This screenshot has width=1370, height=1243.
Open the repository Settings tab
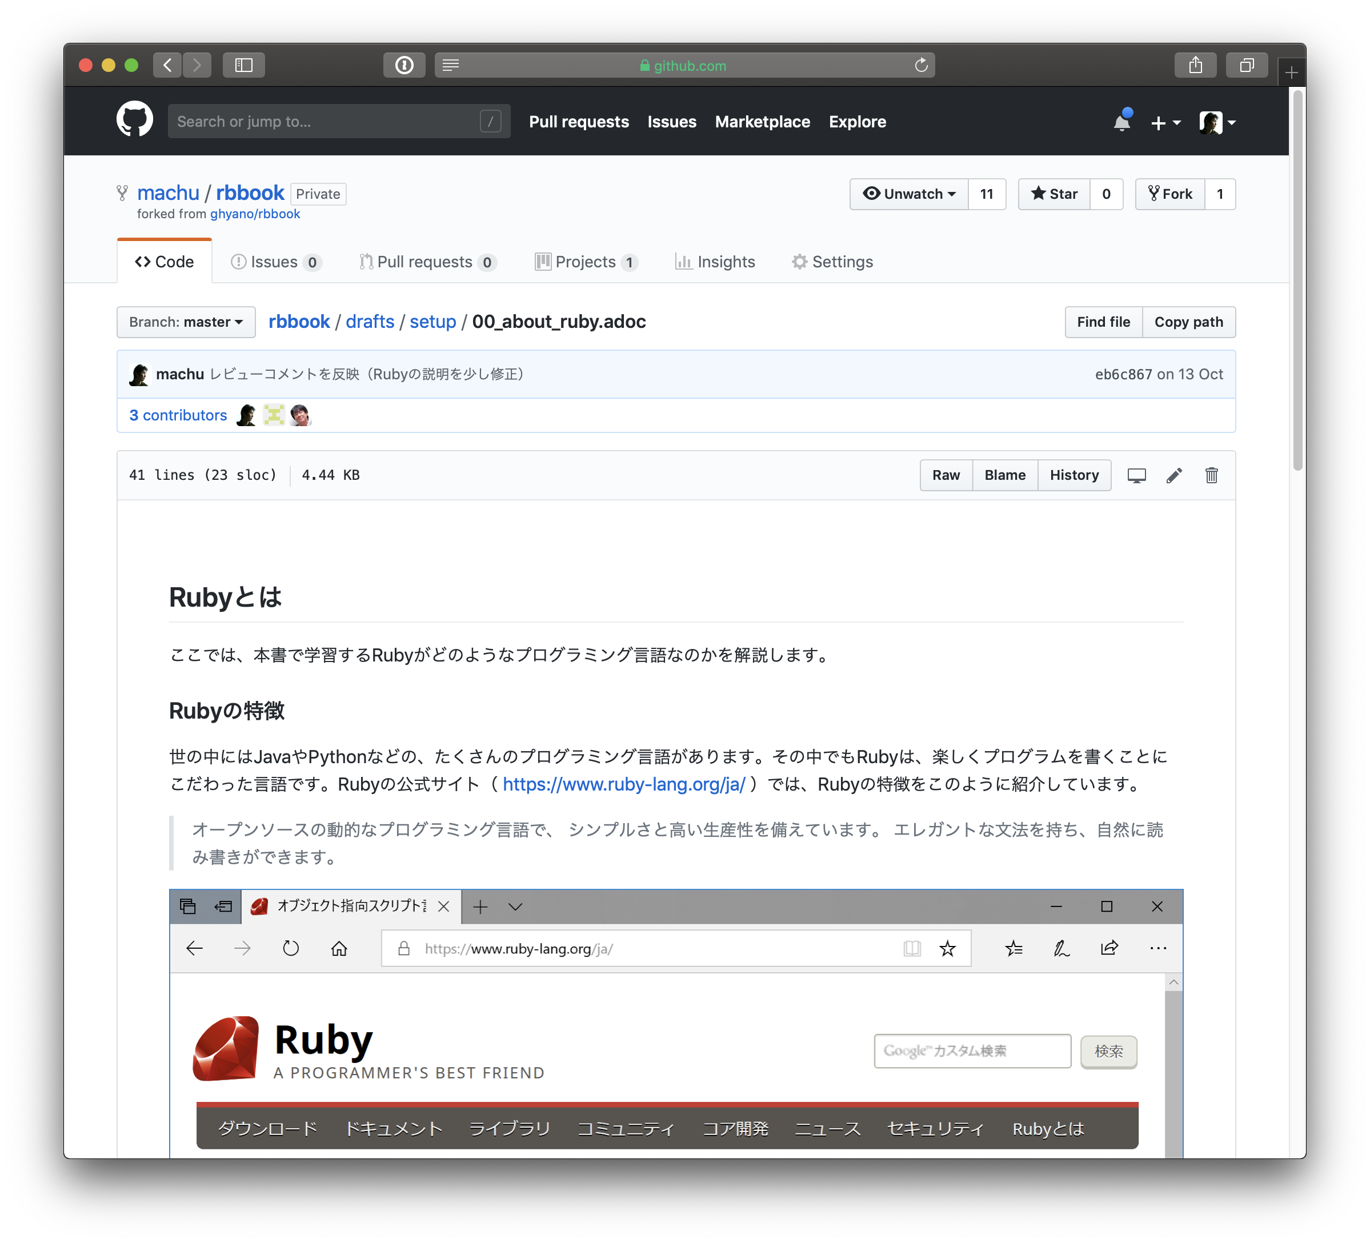click(832, 262)
